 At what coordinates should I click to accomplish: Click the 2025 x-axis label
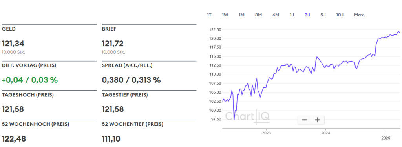(x=386, y=138)
